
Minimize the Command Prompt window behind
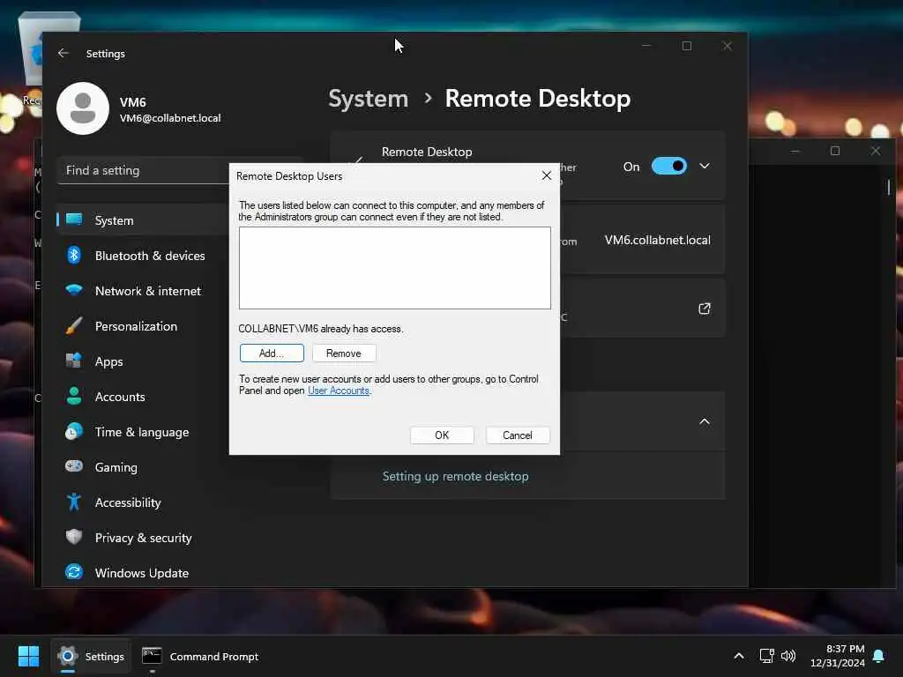point(795,151)
